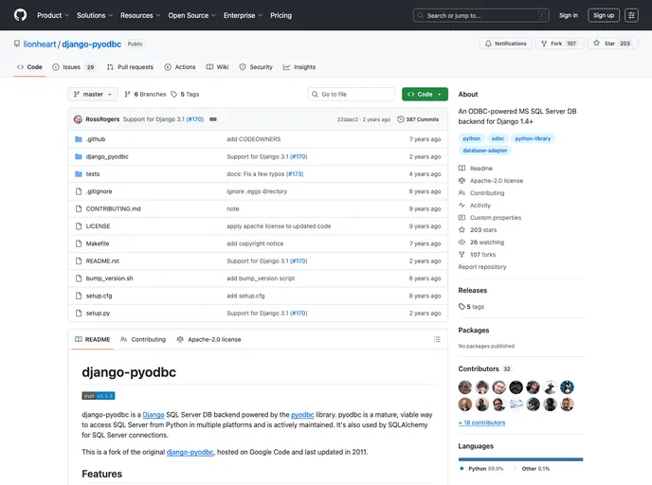Screen dimensions: 652x485
Task: Click the Python language bar
Action: tap(520, 459)
